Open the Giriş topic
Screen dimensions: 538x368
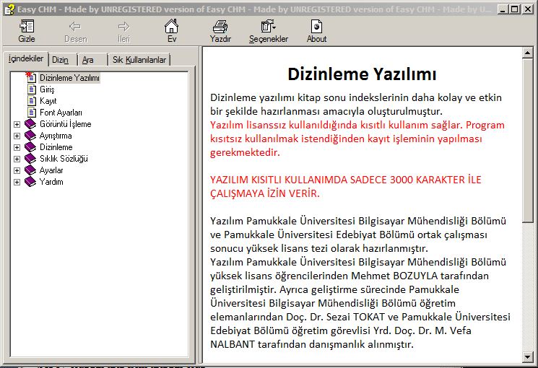click(x=47, y=89)
